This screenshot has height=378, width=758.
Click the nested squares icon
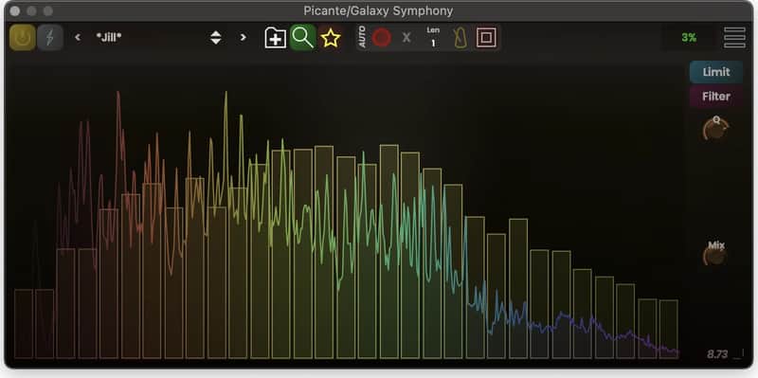click(486, 37)
